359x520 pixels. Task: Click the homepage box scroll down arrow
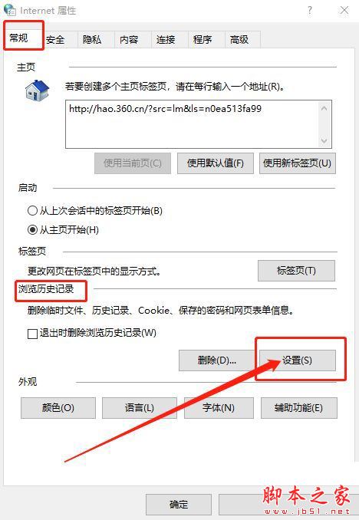pos(324,141)
